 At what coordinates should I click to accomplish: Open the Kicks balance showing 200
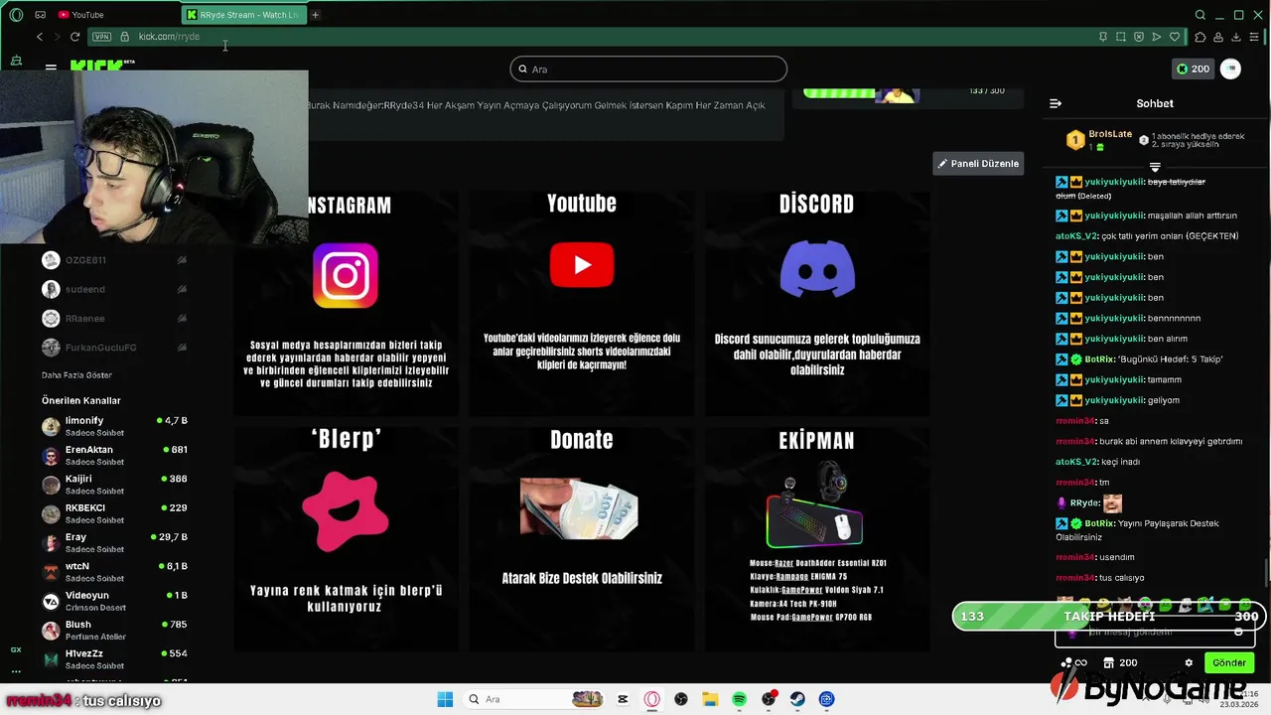[x=1193, y=69]
